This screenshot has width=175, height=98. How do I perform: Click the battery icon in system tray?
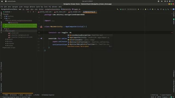(x=170, y=1)
